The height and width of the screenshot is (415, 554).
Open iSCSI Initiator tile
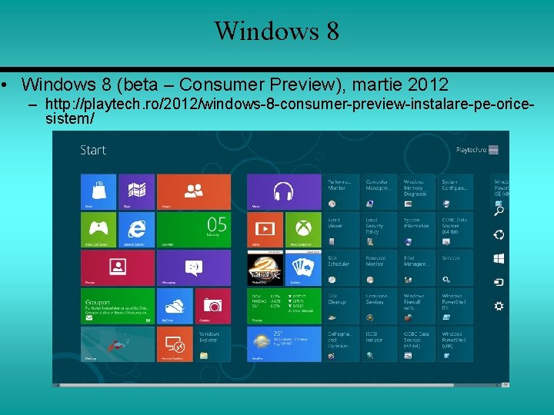[x=379, y=344]
